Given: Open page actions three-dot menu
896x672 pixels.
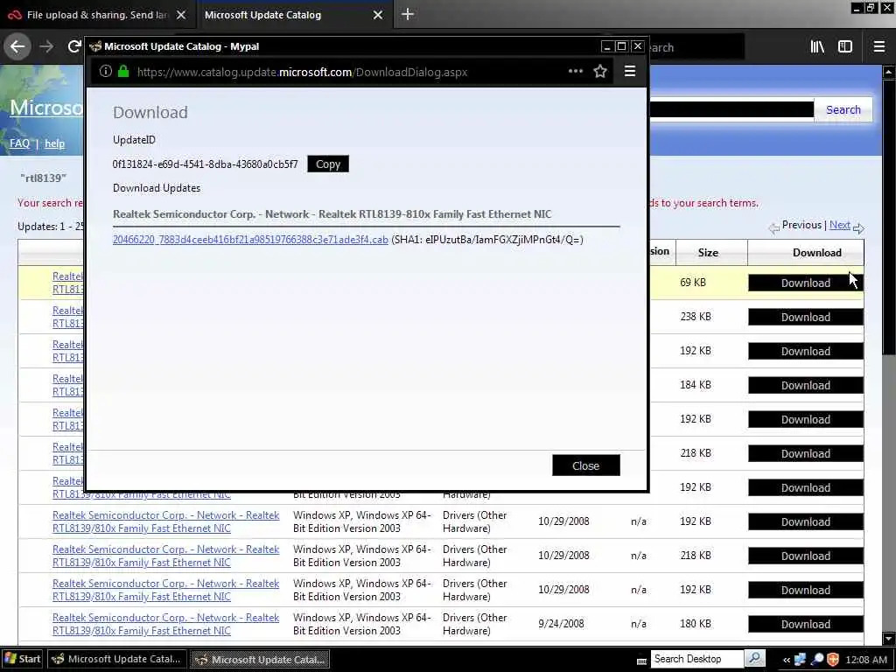Looking at the screenshot, I should (576, 72).
